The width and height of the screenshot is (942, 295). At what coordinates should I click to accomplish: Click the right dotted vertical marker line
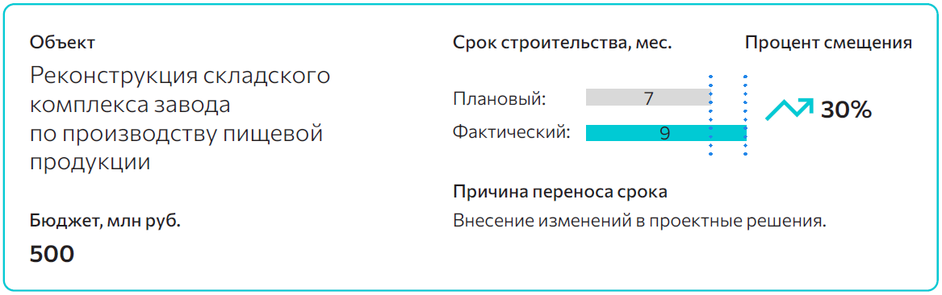746,116
